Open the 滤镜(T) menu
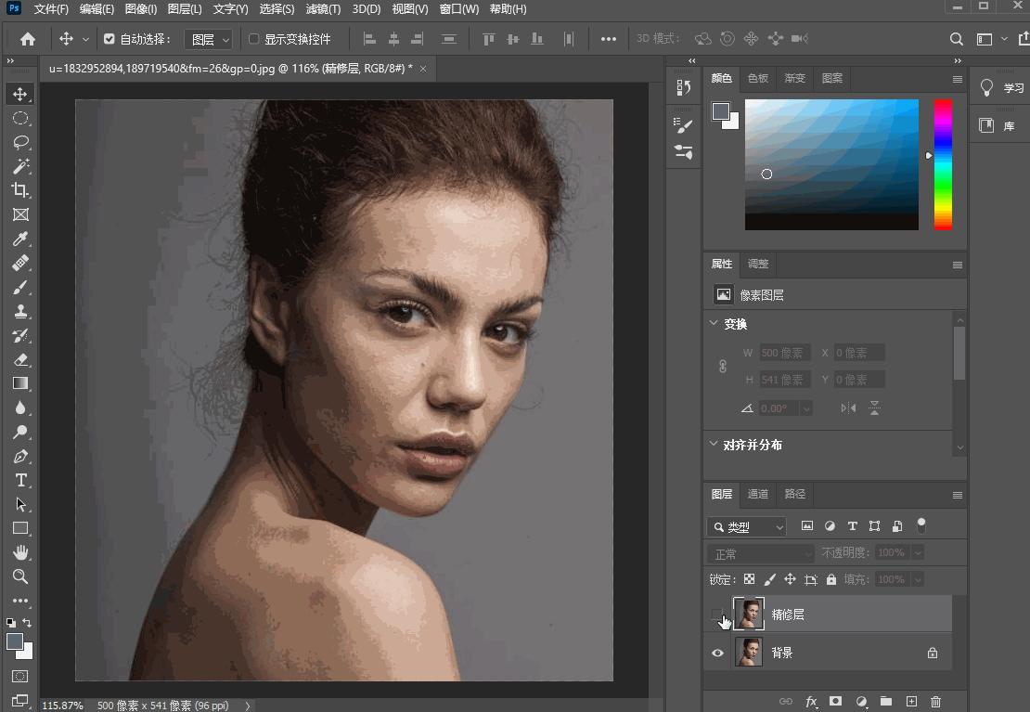This screenshot has width=1030, height=712. [x=324, y=9]
